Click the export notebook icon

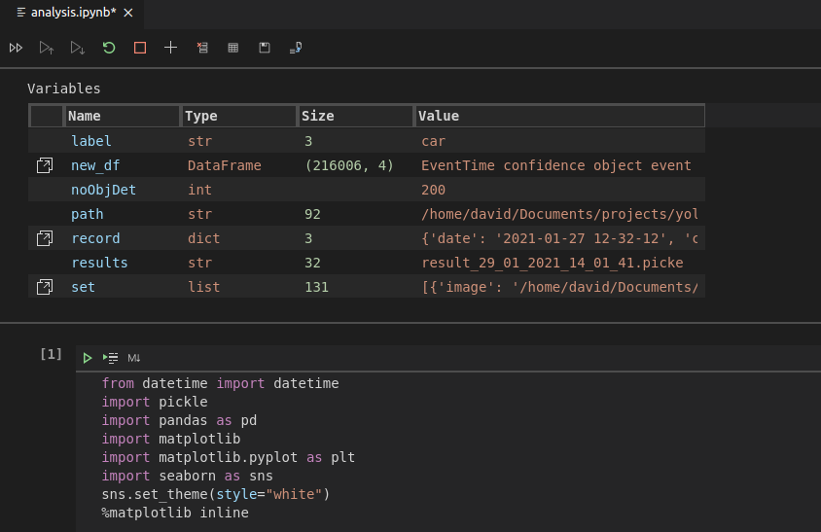click(295, 47)
